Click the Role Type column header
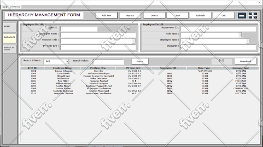This screenshot has width=263, height=147. pyautogui.click(x=204, y=68)
